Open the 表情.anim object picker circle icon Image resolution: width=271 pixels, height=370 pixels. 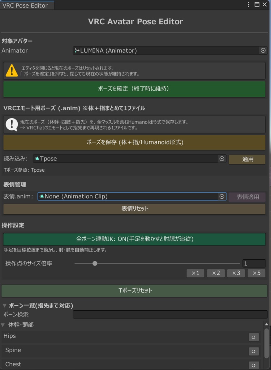tap(221, 197)
